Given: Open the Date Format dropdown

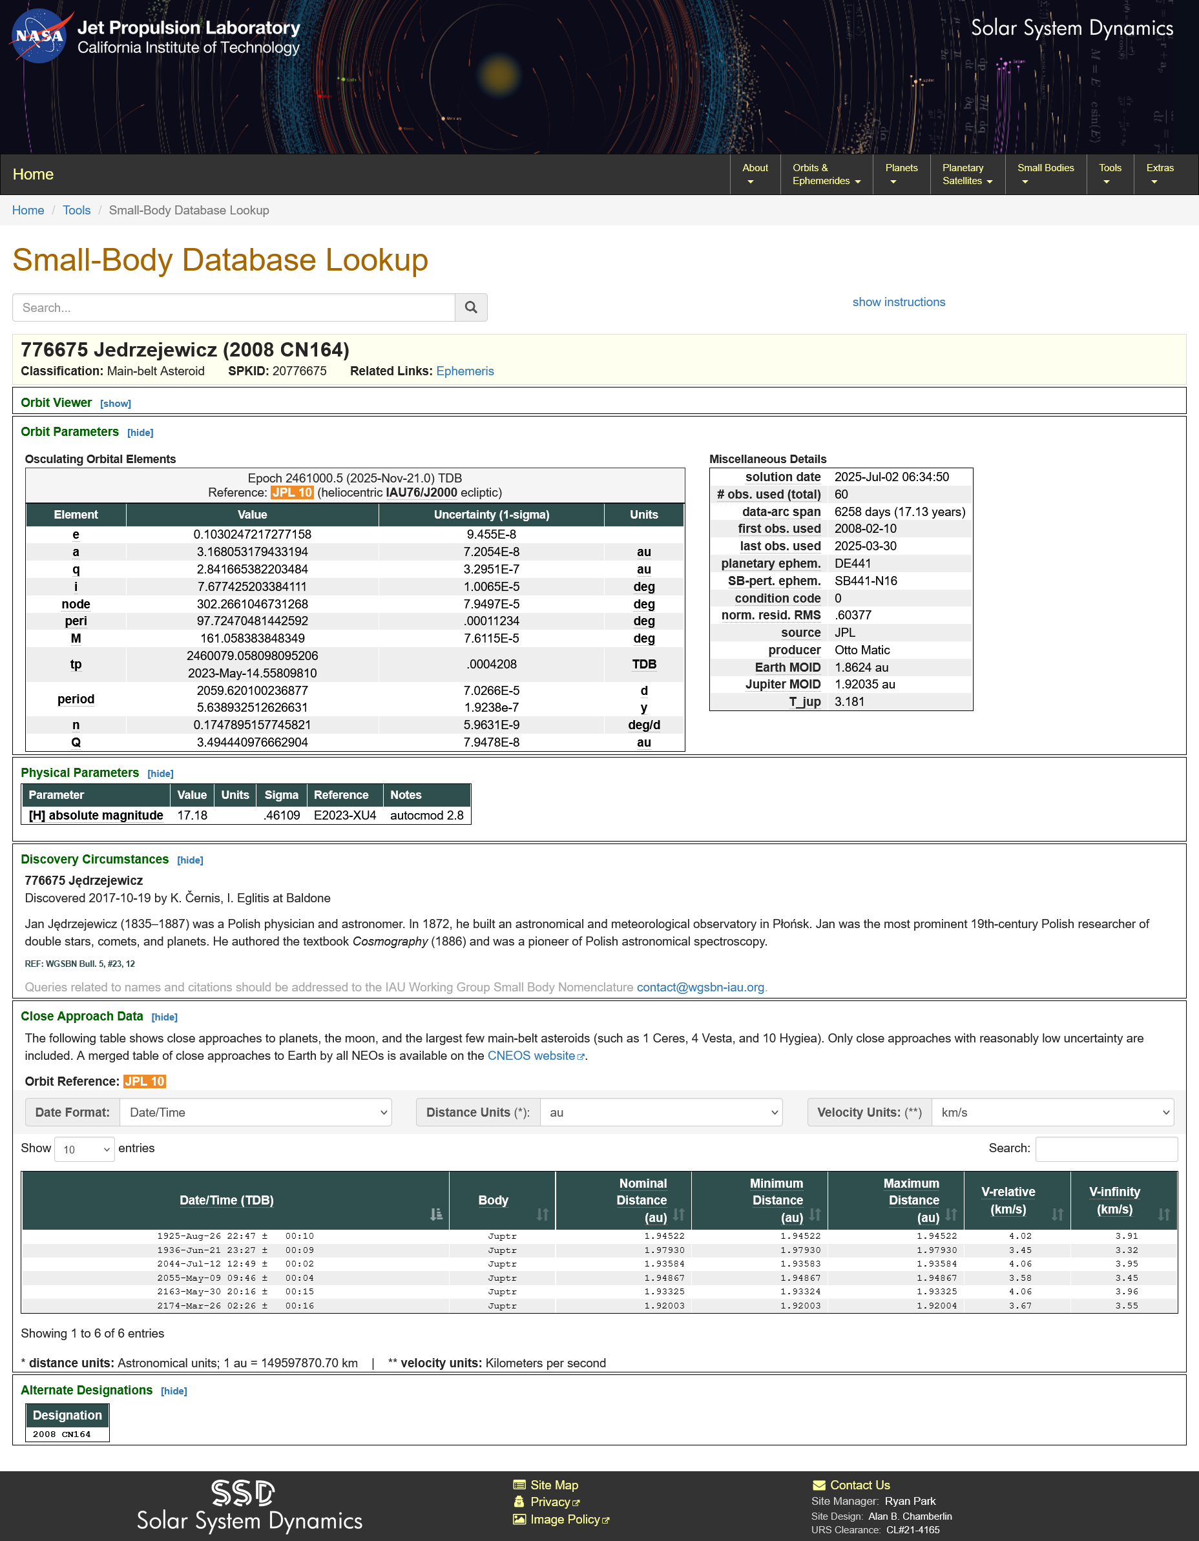Looking at the screenshot, I should click(x=255, y=1112).
